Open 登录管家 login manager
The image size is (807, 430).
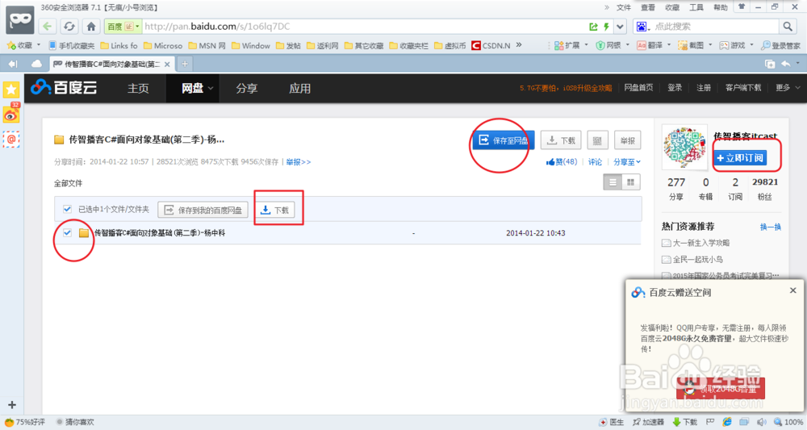[x=780, y=45]
